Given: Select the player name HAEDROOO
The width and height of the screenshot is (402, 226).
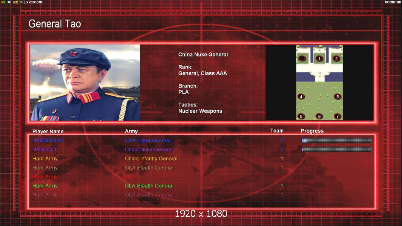Looking at the screenshot, I should point(48,140).
